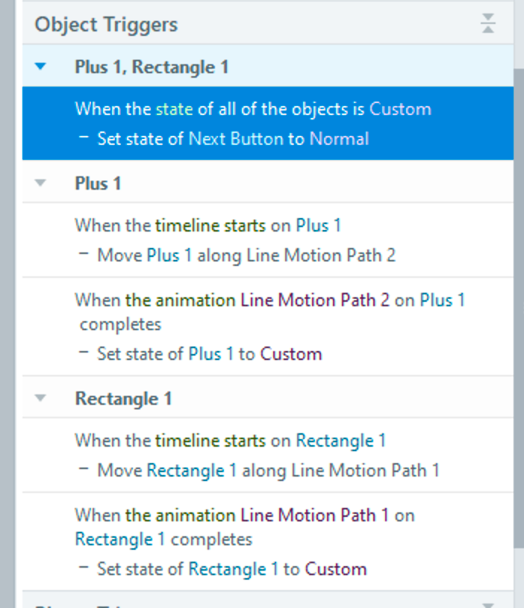Viewport: 524px width, 608px height.
Task: Click the triggers panel vertical scrollbar
Action: pyautogui.click(x=519, y=299)
